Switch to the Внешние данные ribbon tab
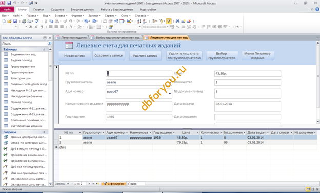320x193 pixels. (x=82, y=9)
